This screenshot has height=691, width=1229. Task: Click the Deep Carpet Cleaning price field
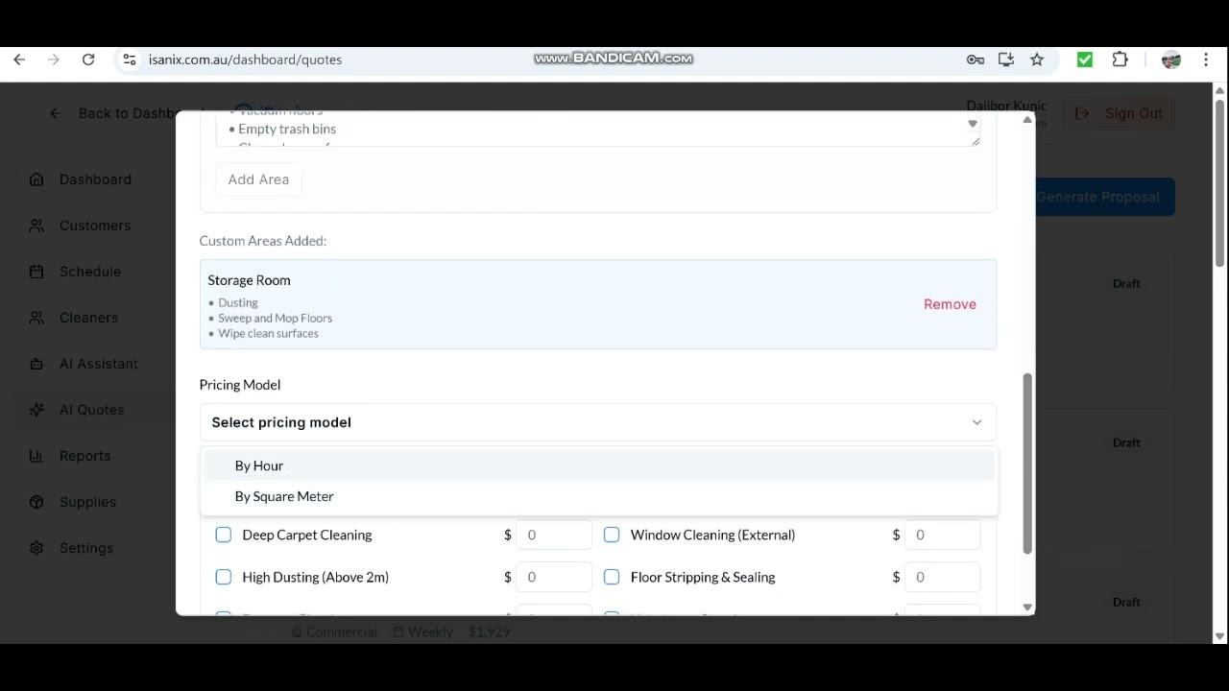click(x=554, y=535)
